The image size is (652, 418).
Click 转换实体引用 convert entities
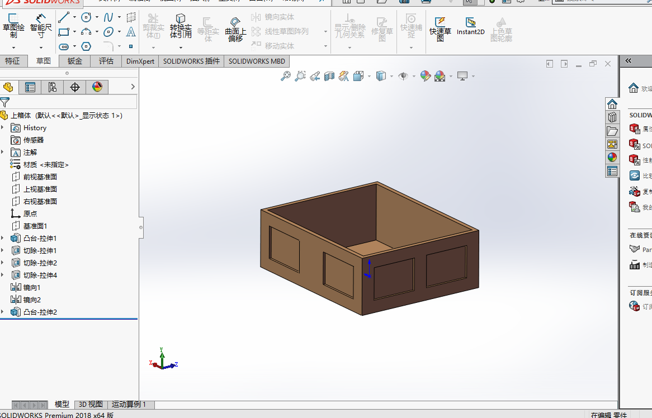point(181,26)
